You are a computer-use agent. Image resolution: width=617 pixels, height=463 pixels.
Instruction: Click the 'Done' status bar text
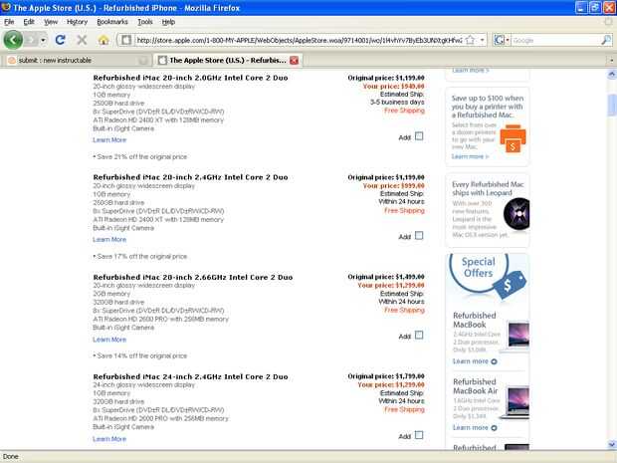tap(11, 457)
